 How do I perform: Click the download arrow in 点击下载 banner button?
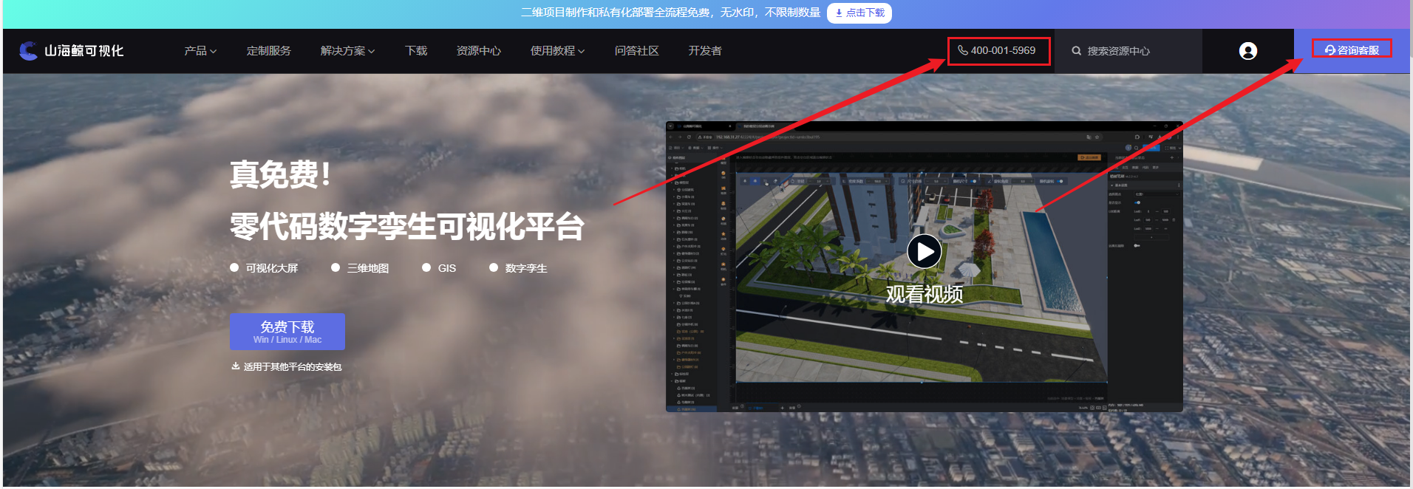(839, 13)
